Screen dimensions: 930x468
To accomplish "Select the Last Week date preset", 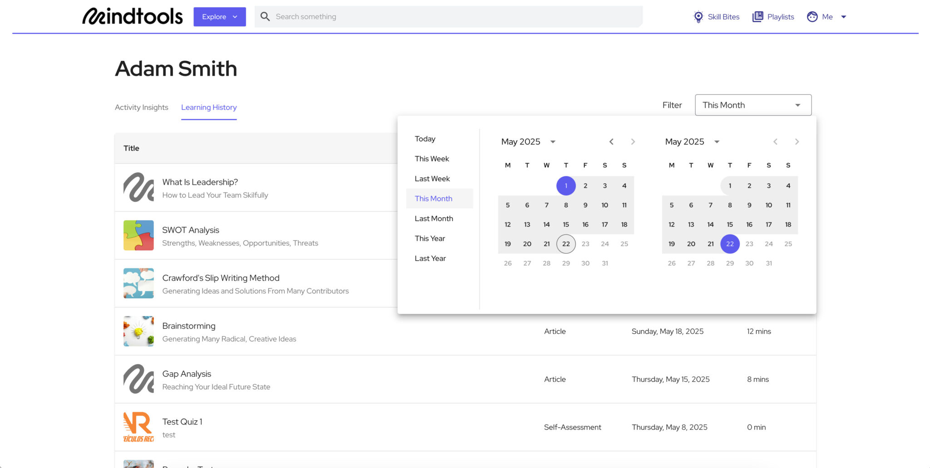I will [432, 178].
